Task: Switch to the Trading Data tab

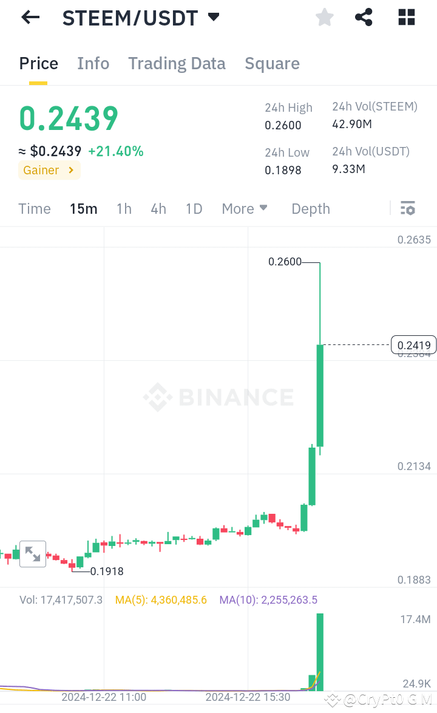Action: (x=177, y=63)
